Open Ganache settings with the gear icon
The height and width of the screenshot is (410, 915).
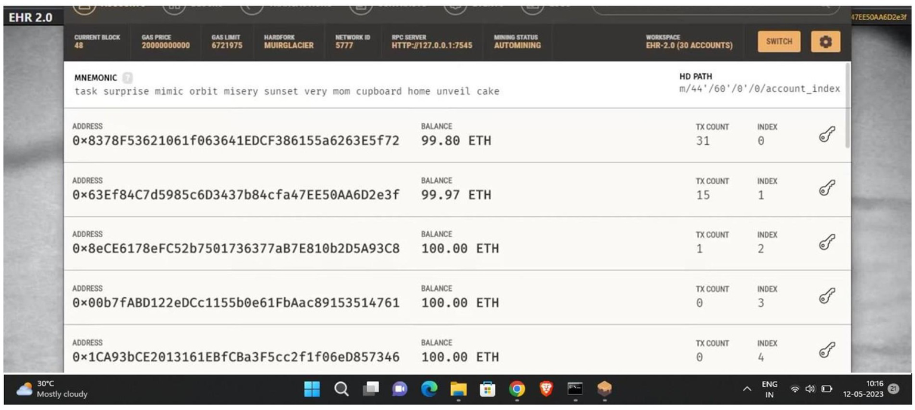pyautogui.click(x=826, y=42)
